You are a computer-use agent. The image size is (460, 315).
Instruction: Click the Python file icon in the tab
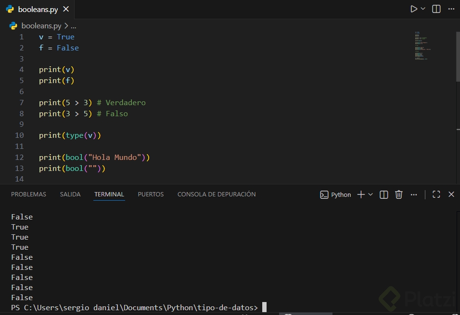coord(10,9)
